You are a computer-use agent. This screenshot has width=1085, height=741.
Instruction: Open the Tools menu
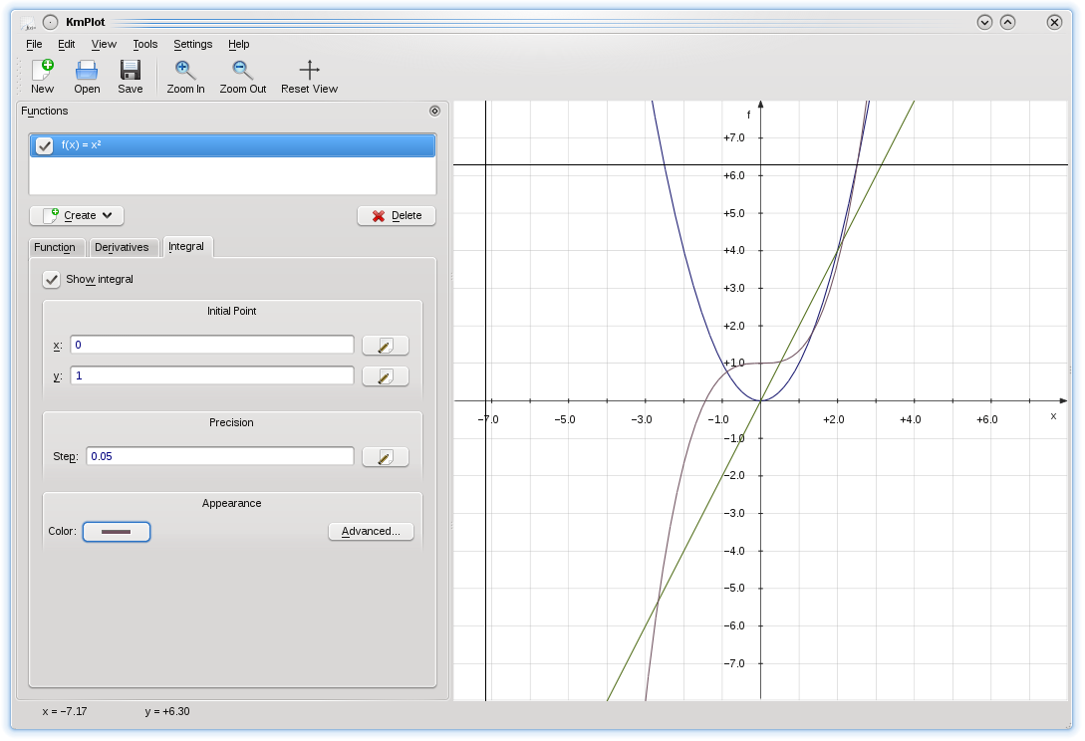tap(145, 44)
